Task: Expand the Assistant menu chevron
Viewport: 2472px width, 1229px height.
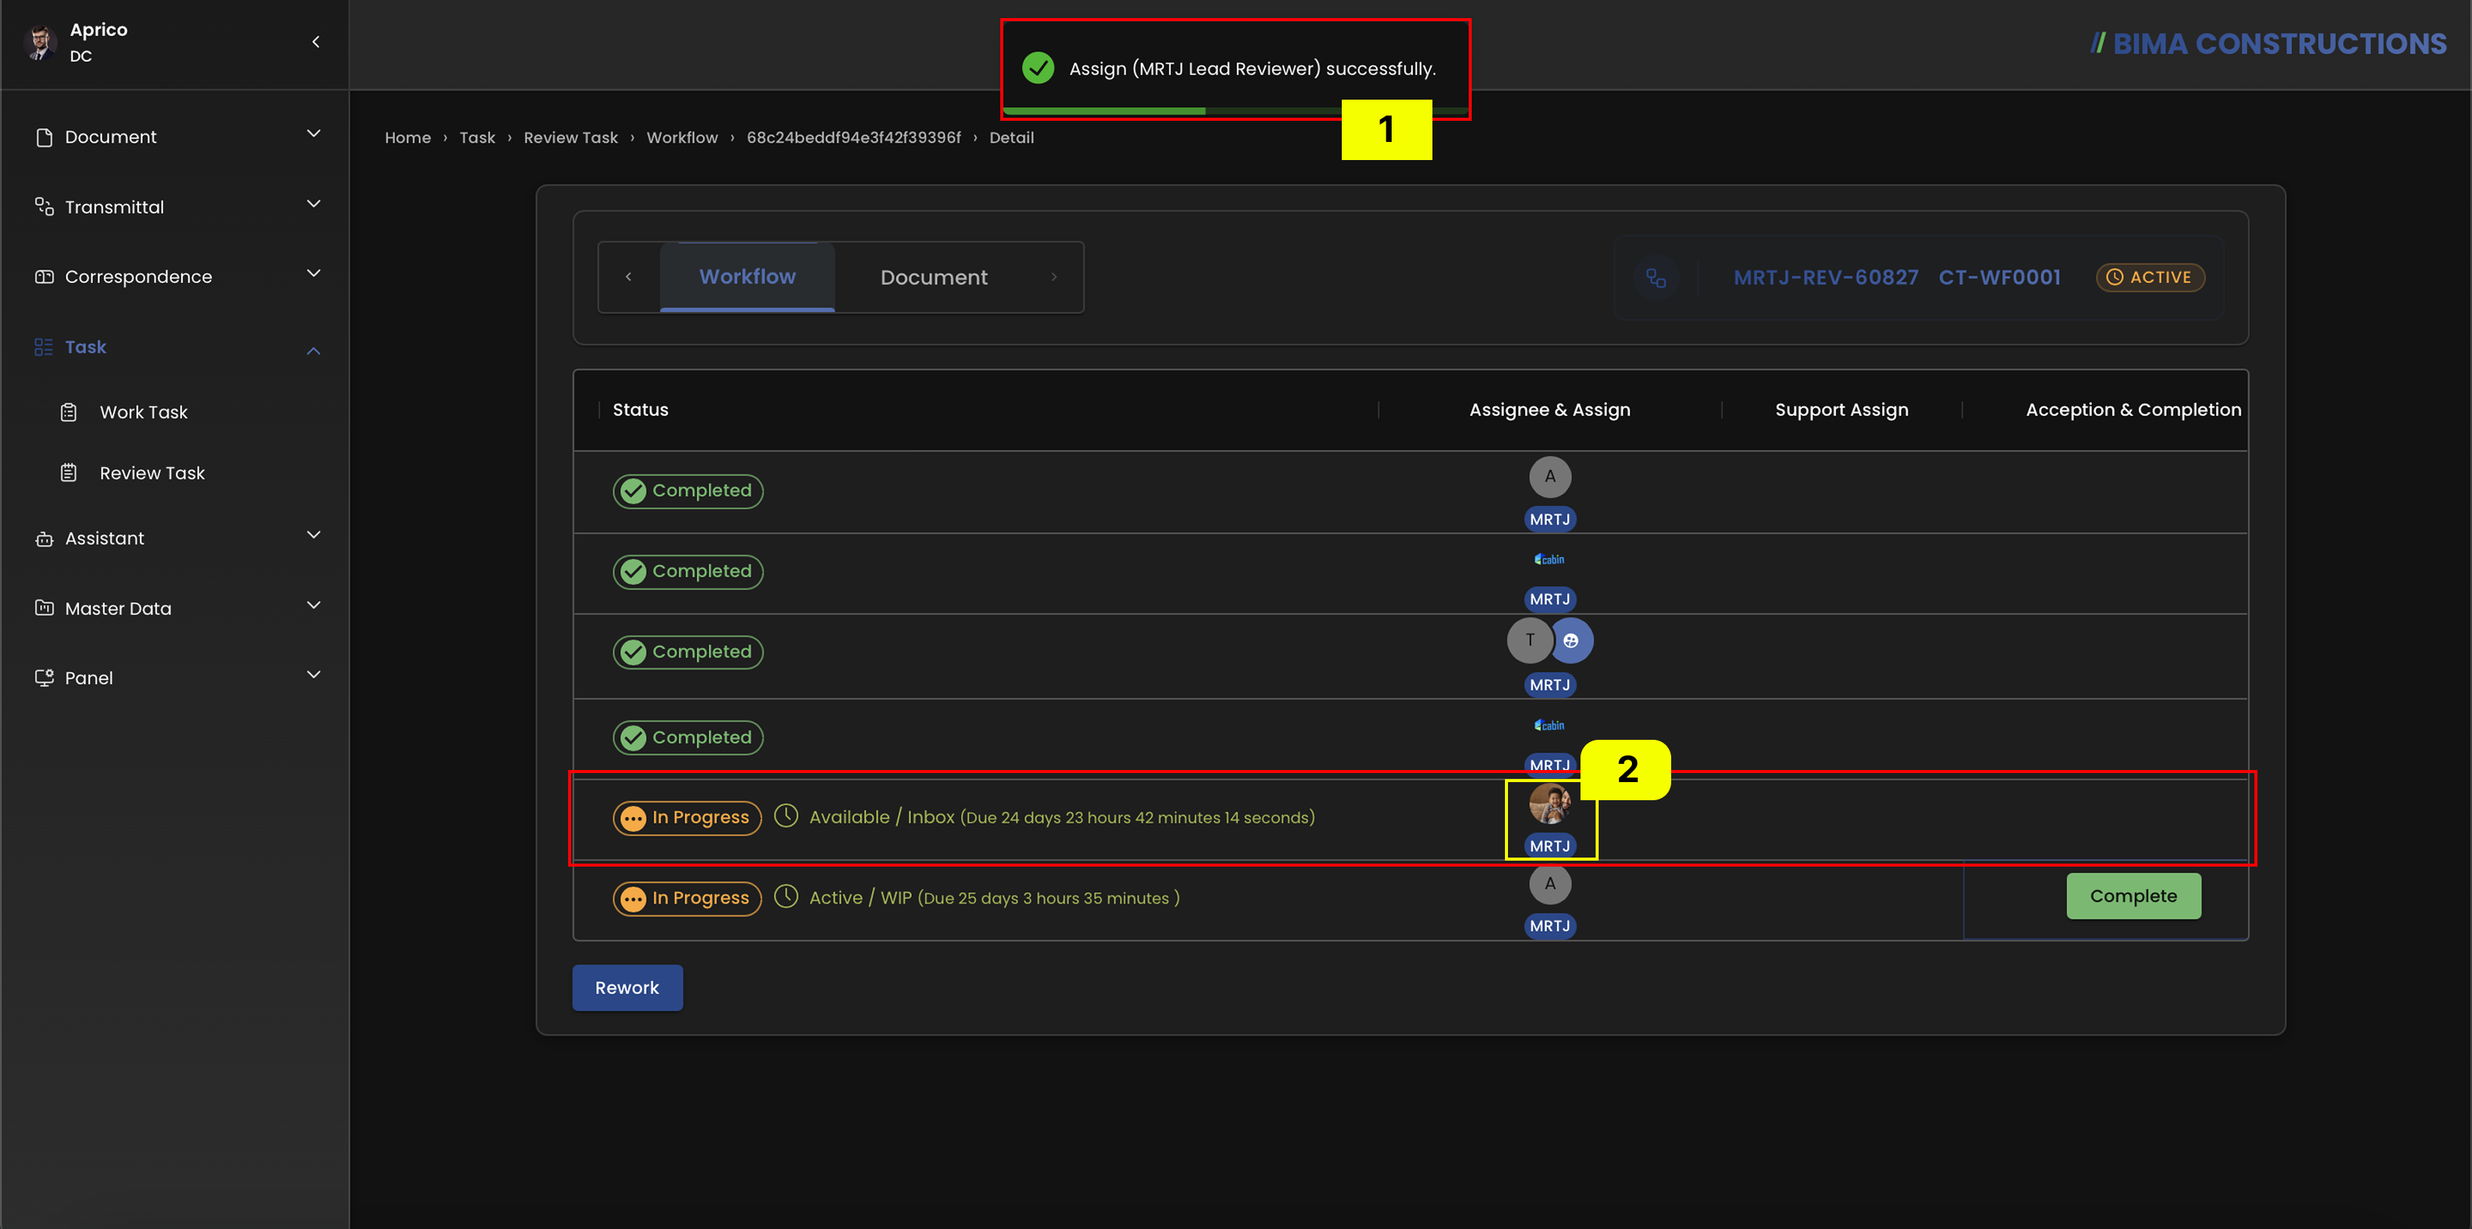Action: [314, 535]
